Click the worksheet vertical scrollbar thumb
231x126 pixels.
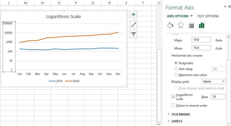tap(159, 86)
